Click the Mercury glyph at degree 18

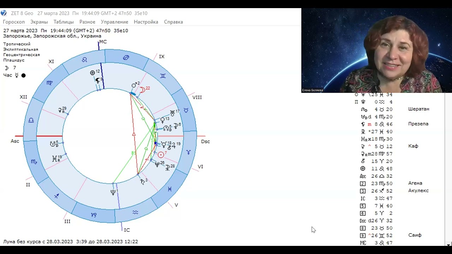[163, 144]
